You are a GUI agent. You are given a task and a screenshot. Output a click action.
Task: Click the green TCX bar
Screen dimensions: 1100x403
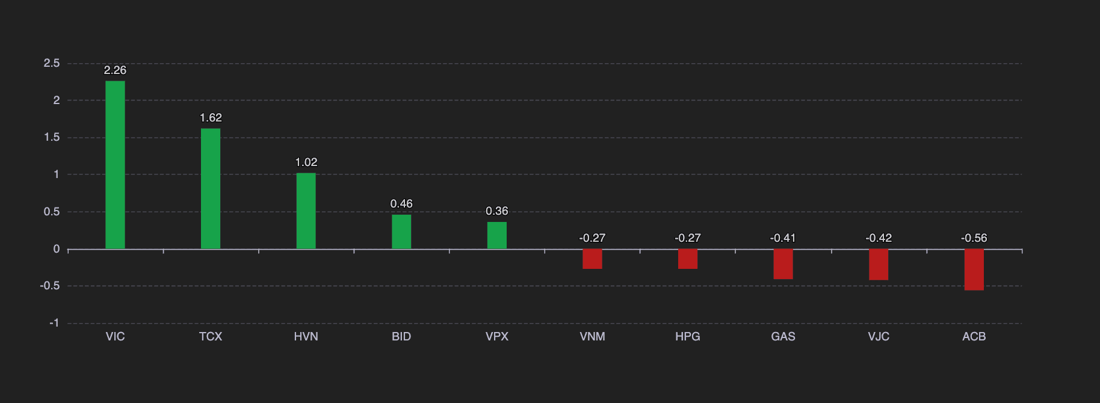[x=211, y=189]
